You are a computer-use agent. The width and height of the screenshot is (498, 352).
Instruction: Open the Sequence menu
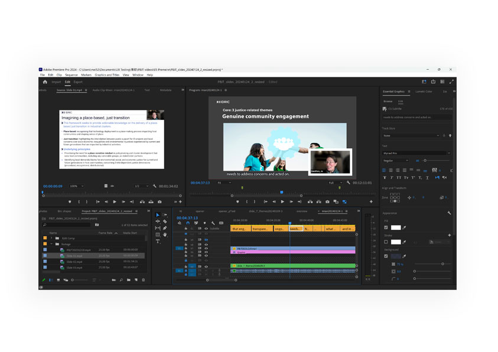[x=71, y=75]
